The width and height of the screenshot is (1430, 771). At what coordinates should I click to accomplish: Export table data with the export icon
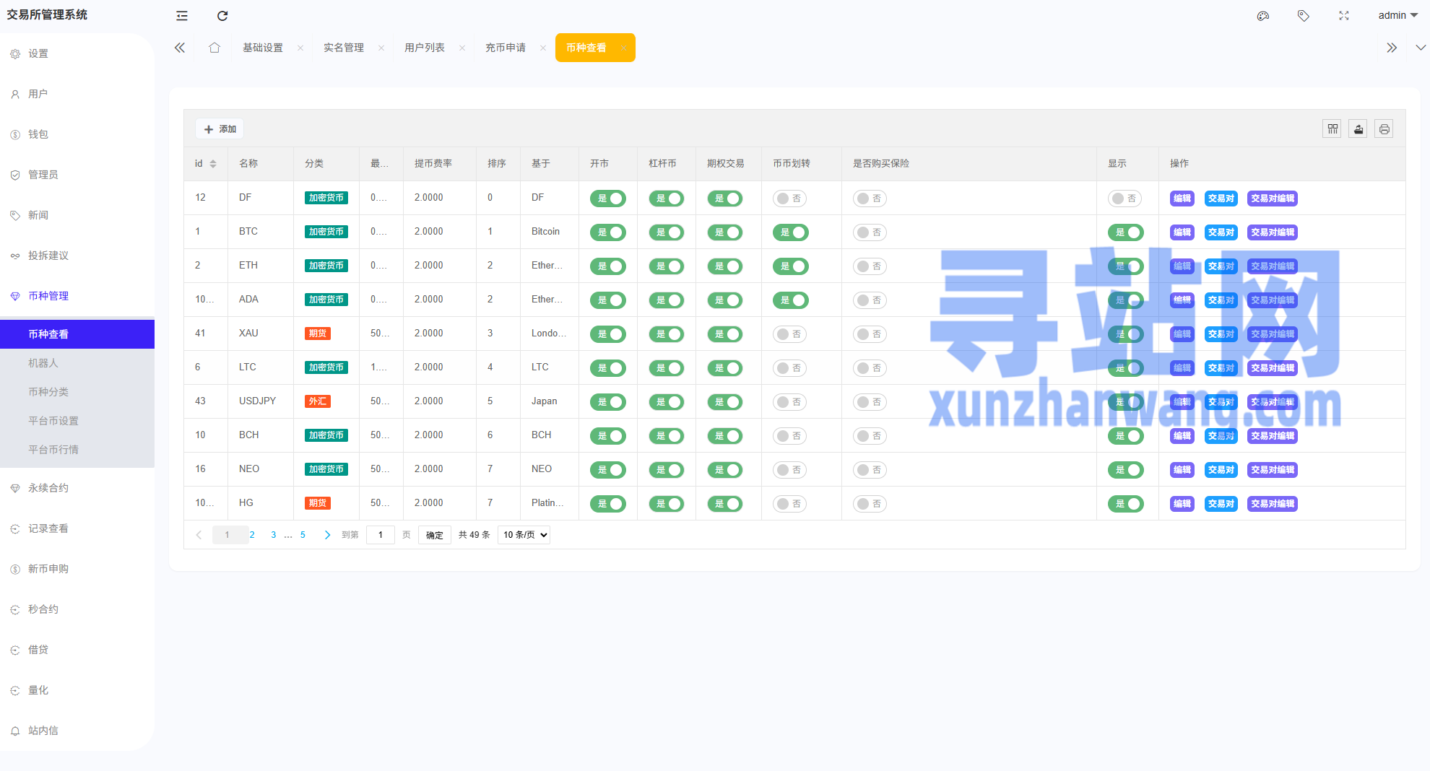[1358, 129]
